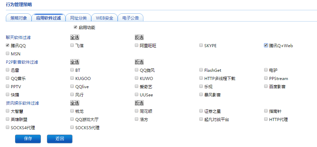This screenshot has width=317, height=147.
Task: Enable the 指南针 checkbox
Action: pyautogui.click(x=266, y=111)
